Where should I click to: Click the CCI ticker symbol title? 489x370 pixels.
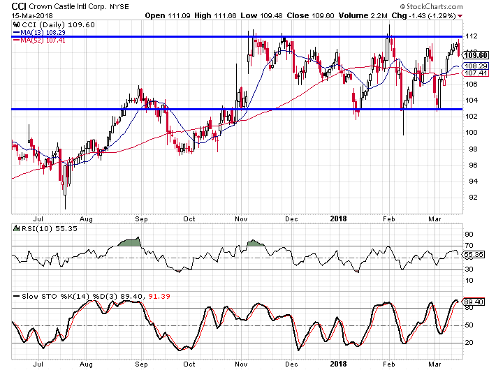click(19, 6)
